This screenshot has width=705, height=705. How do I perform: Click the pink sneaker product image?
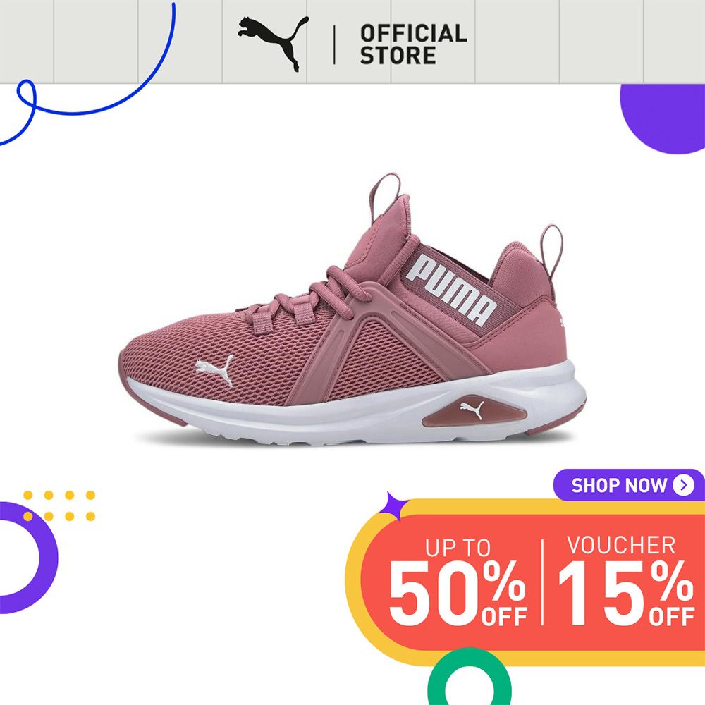[x=352, y=309]
